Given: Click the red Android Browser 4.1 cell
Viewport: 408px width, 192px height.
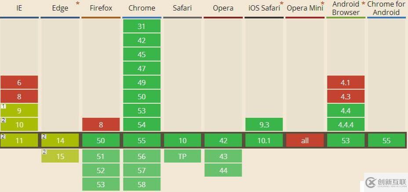Looking at the screenshot, I should coord(346,83).
